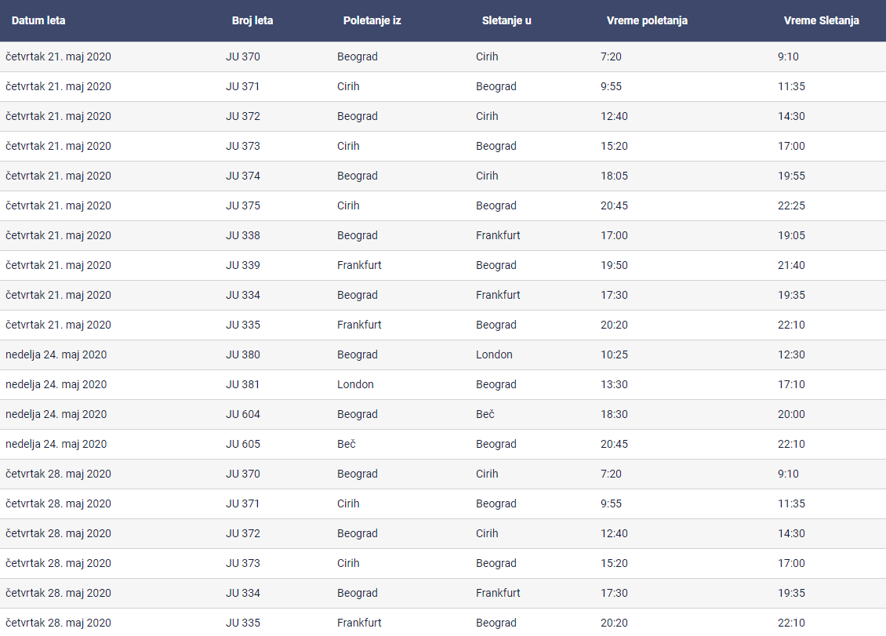The height and width of the screenshot is (636, 886).
Task: Select the 21:40 arrival time cell
Action: pyautogui.click(x=791, y=265)
